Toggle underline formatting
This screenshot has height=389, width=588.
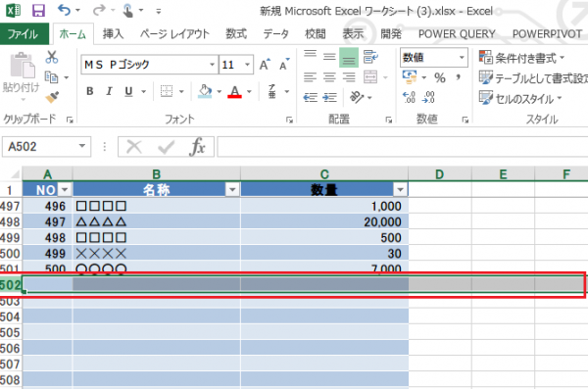click(x=128, y=91)
